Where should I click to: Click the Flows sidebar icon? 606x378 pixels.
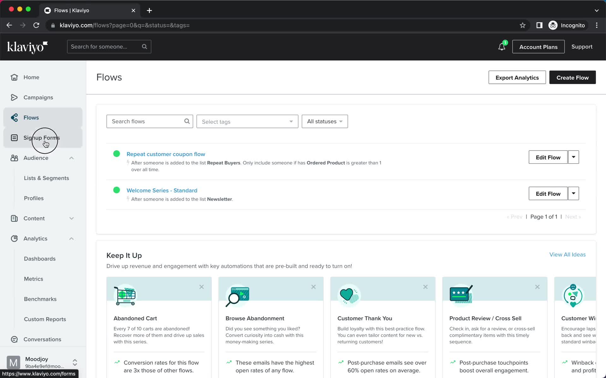[x=14, y=117]
